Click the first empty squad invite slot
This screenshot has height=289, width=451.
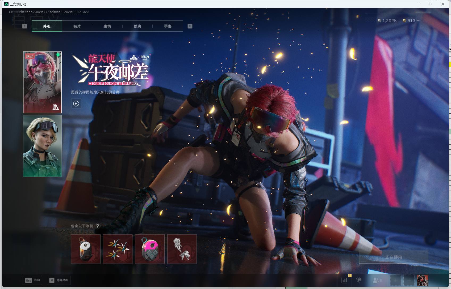395,280
